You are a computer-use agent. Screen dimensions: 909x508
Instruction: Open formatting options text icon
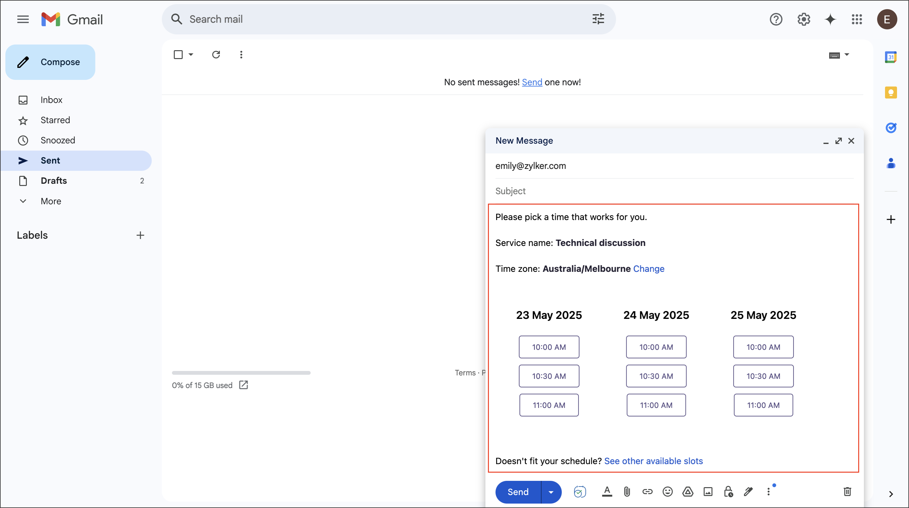[x=607, y=491]
